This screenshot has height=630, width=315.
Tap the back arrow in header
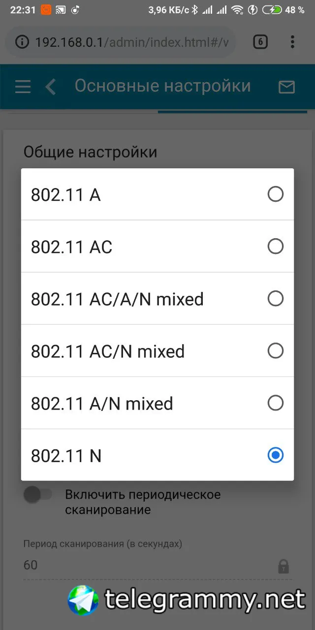[50, 87]
